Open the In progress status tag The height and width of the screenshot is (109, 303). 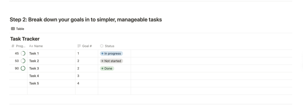111,53
